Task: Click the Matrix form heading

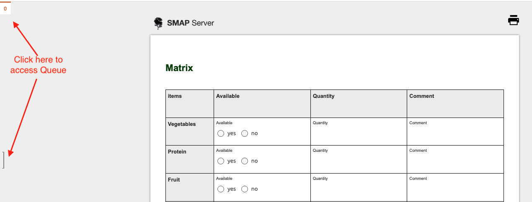Action: coord(179,68)
